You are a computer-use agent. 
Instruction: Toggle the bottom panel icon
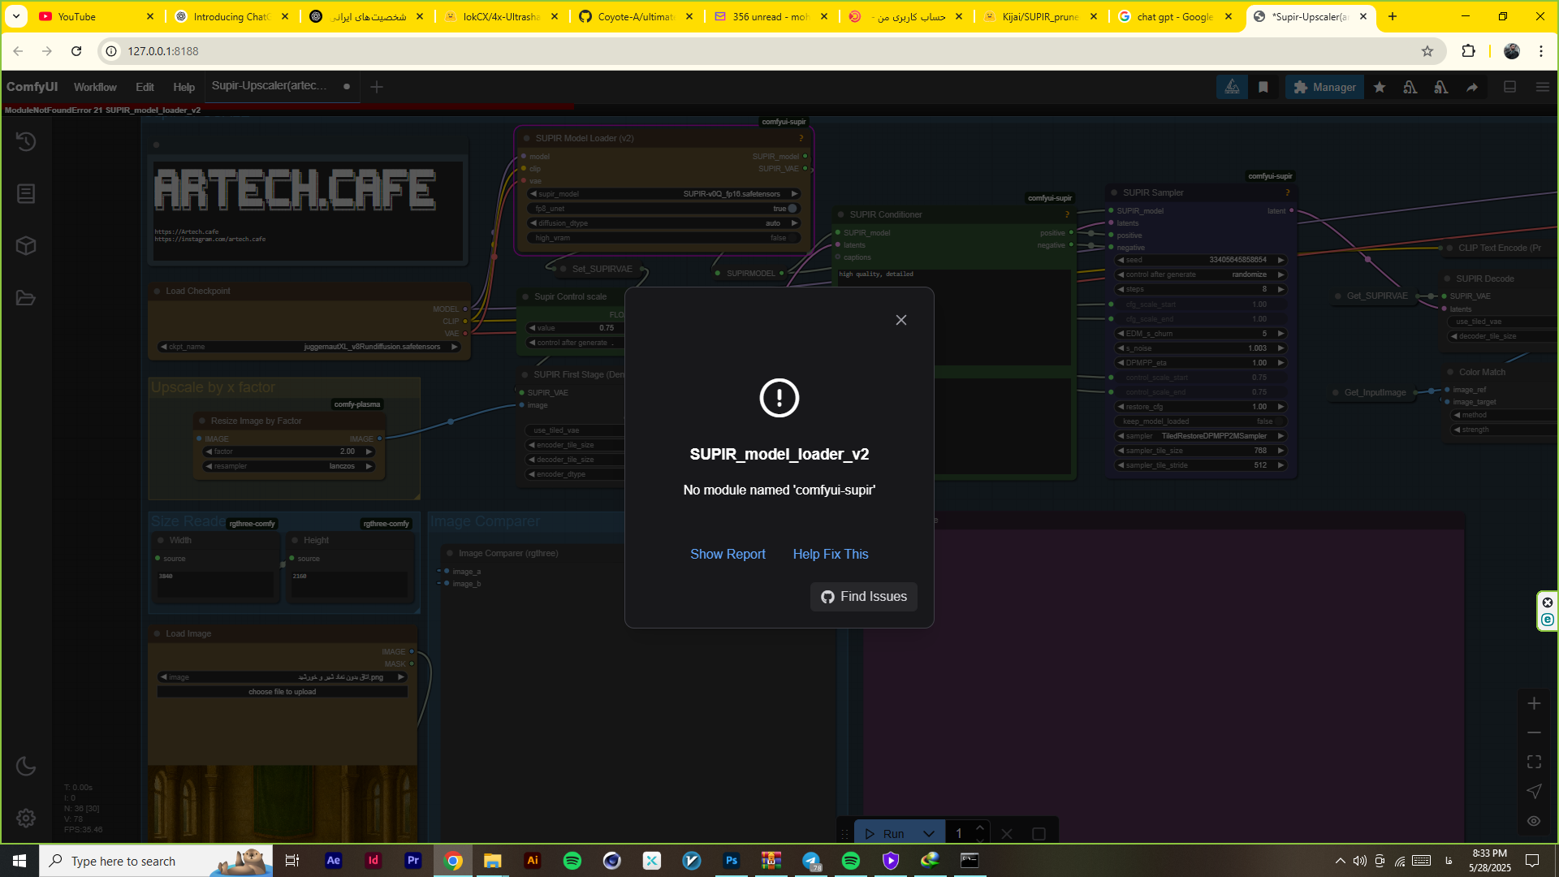pos(1510,87)
